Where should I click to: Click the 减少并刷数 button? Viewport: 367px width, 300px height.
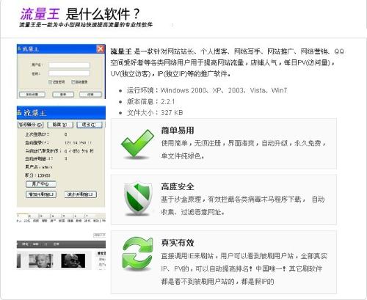tap(80, 194)
